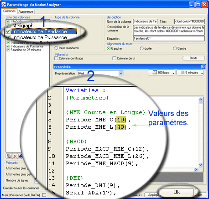Switch to the Colonnes tab
Image resolution: width=209 pixels, height=199 pixels.
tap(9, 11)
